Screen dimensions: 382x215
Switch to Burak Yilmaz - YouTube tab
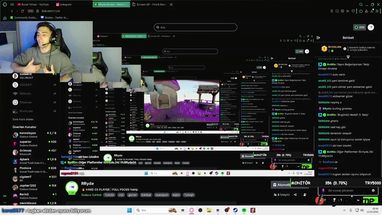point(33,4)
